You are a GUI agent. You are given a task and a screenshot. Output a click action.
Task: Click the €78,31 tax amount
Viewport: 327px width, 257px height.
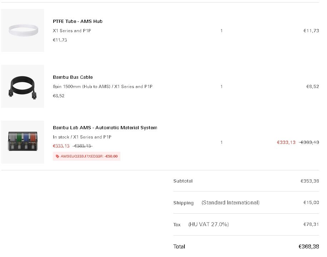[311, 224]
